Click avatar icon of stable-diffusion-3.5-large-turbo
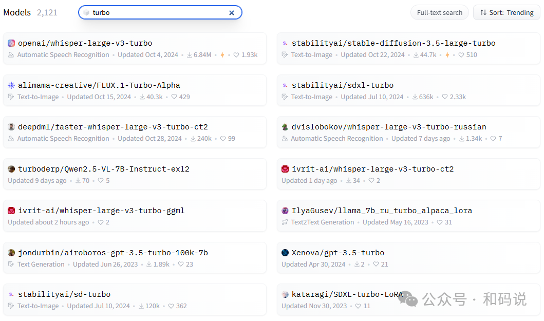 [285, 43]
